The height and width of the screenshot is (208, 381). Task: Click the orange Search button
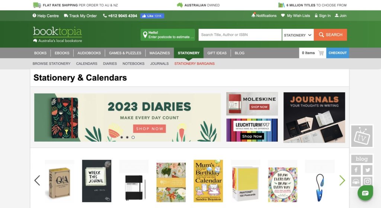(330, 35)
